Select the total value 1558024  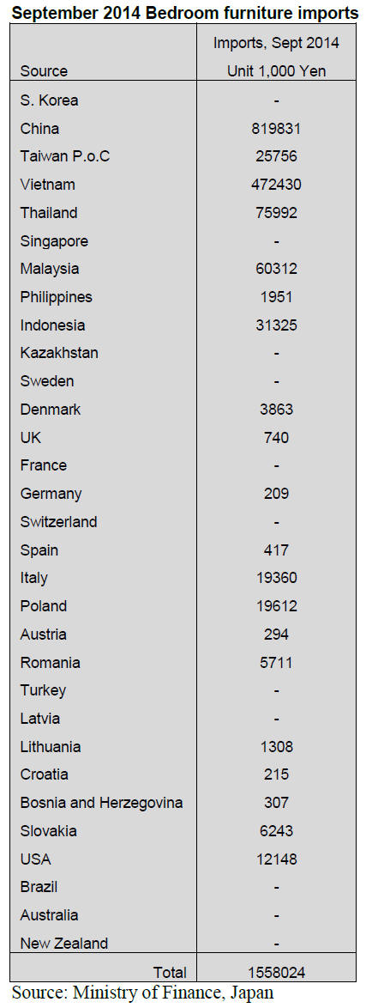(276, 972)
